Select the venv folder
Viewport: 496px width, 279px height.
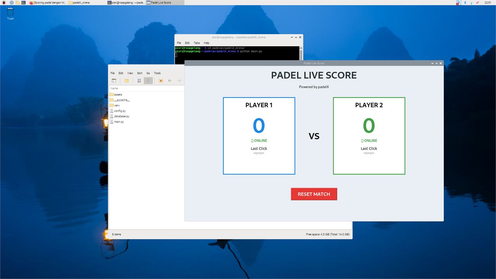pos(115,105)
